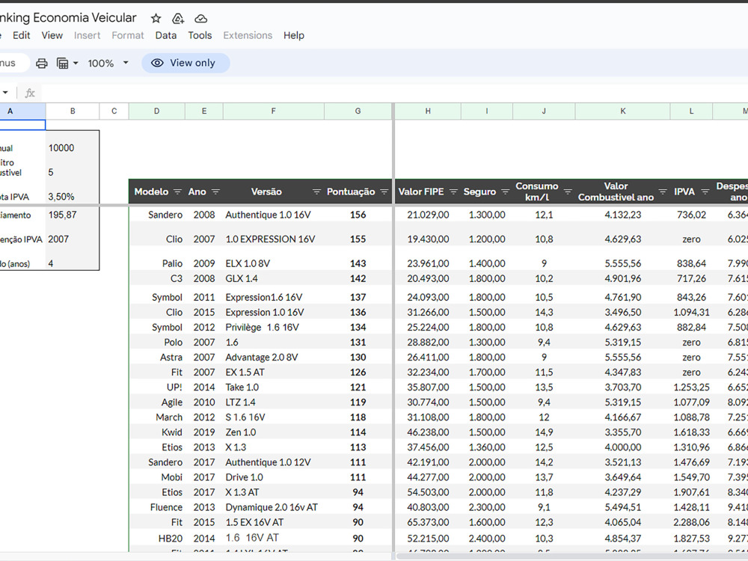Open the filter views dropdown arrow

click(76, 63)
